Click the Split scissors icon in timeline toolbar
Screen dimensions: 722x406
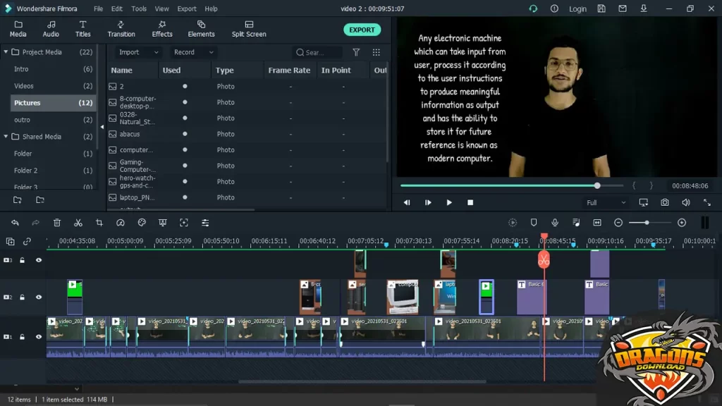click(78, 223)
